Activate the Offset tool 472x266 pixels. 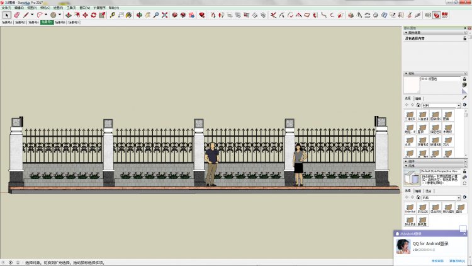[77, 14]
